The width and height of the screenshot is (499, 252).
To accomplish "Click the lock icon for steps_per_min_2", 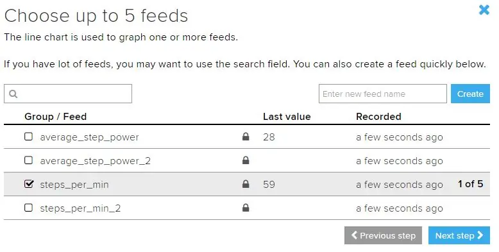I will [x=246, y=208].
